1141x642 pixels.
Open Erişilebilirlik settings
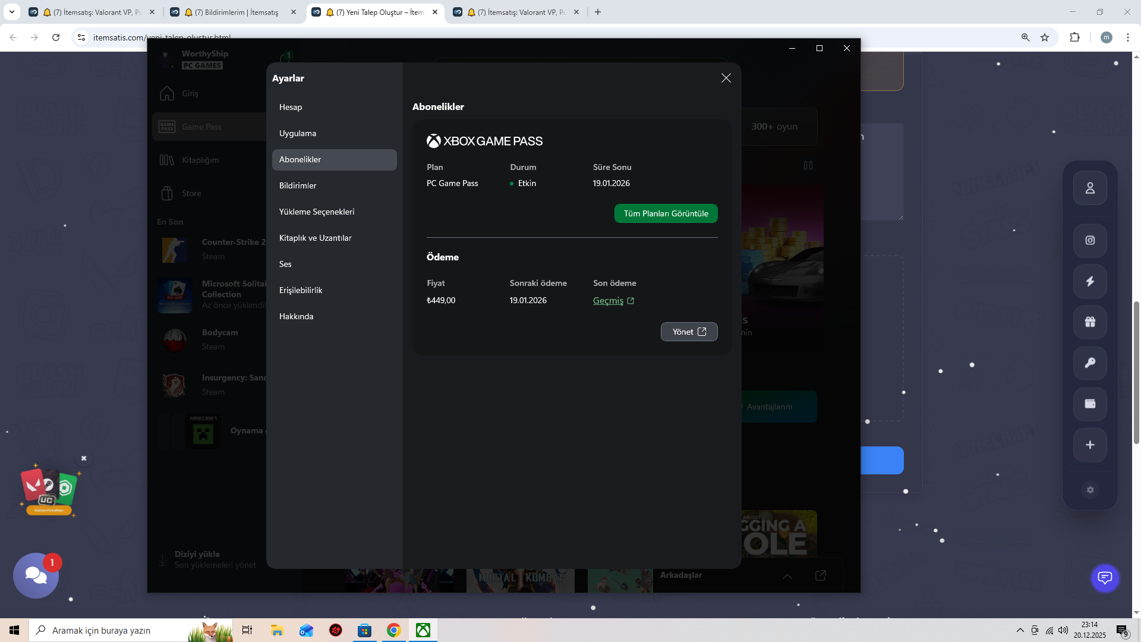(x=334, y=290)
